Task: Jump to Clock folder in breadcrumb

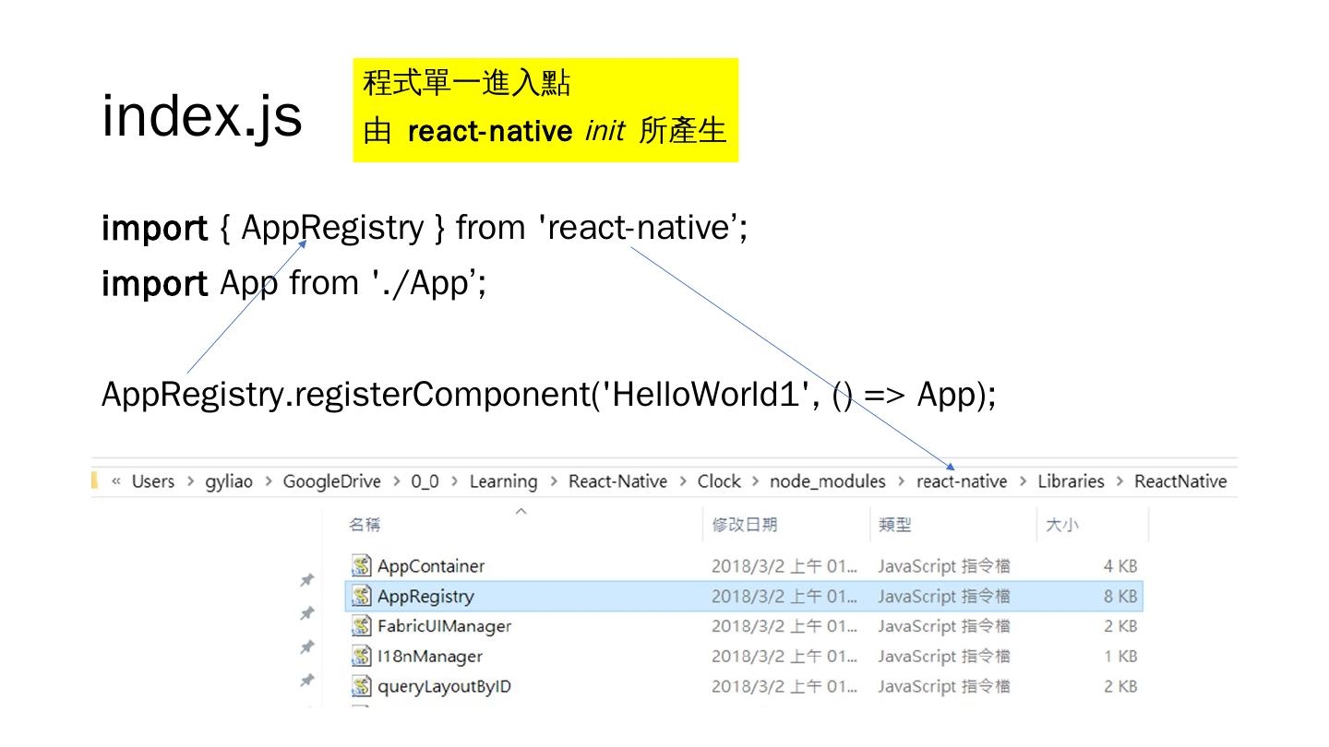Action: 719,481
